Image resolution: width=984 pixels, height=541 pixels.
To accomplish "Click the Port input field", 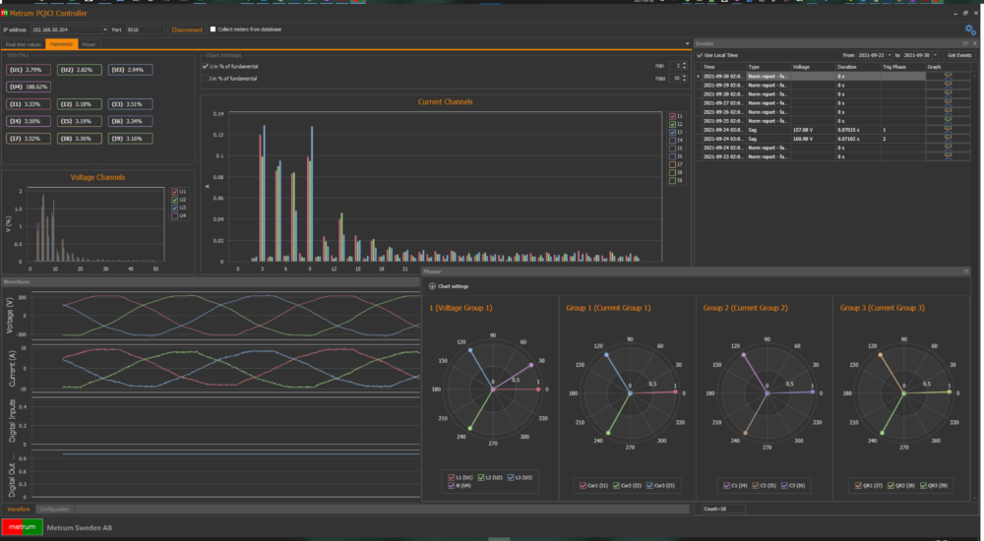I will point(145,30).
